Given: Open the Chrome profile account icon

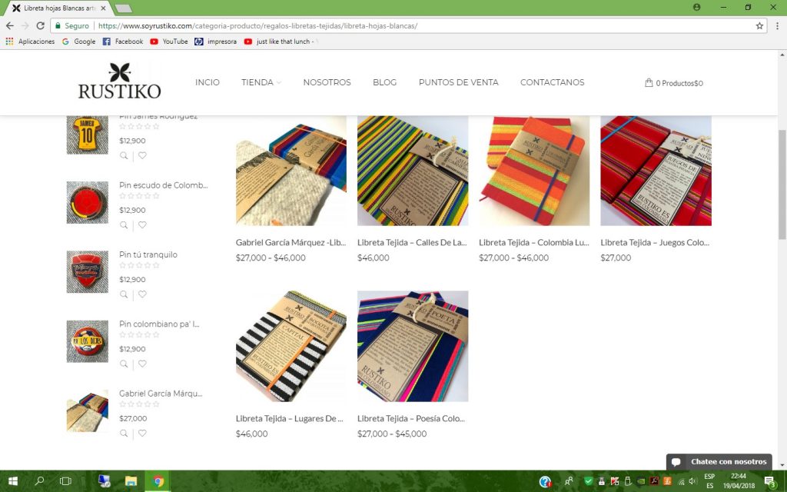Looking at the screenshot, I should pos(696,8).
